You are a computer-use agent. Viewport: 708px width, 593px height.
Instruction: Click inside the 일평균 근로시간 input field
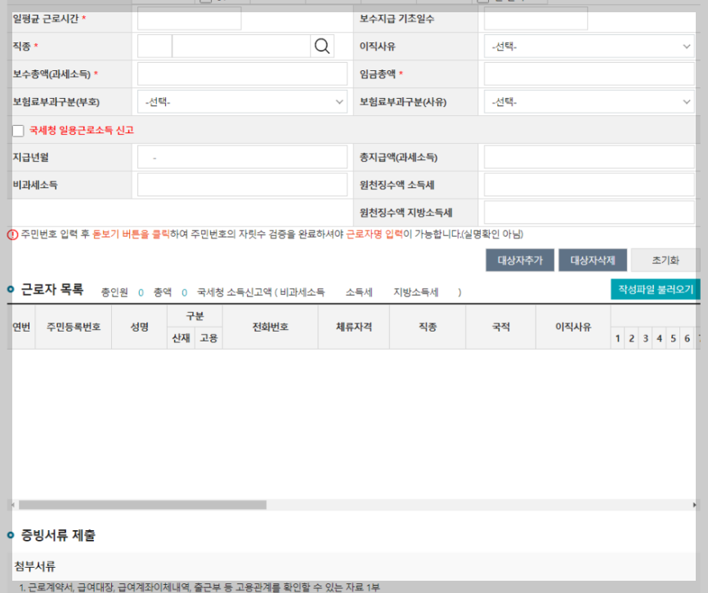188,18
